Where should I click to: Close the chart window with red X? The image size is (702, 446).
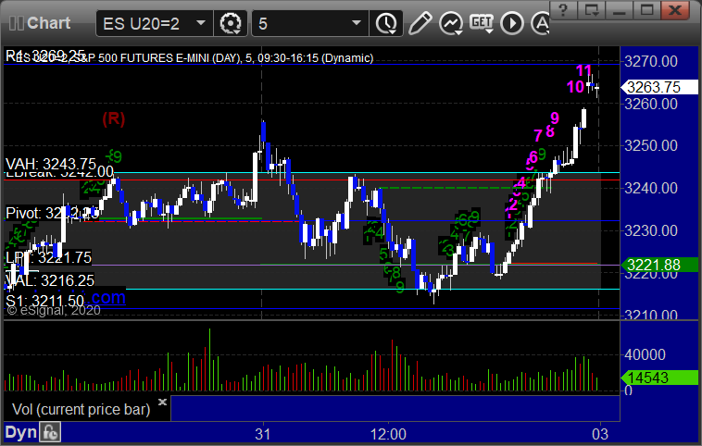point(675,9)
